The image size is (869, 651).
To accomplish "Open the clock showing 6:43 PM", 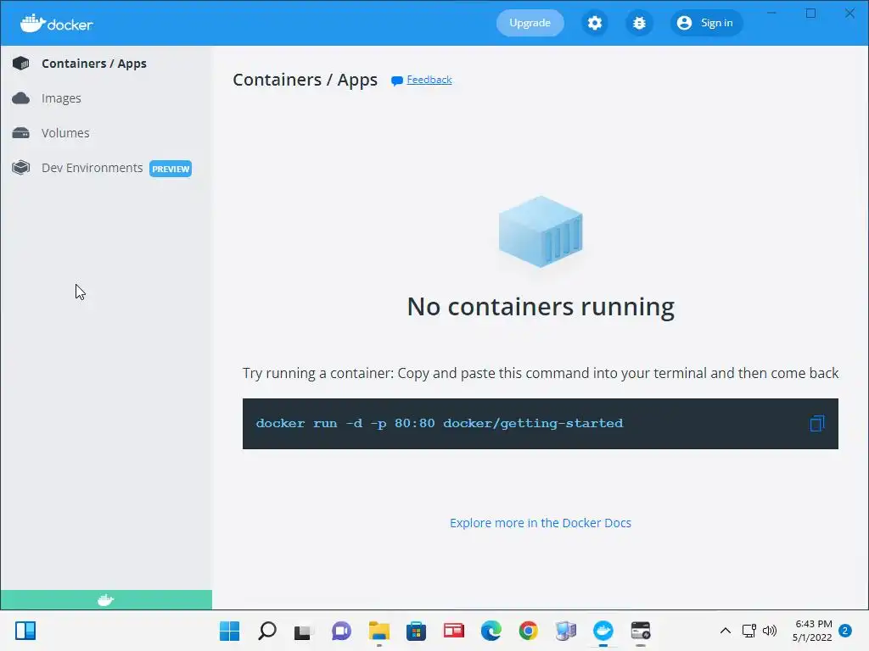I will tap(812, 631).
